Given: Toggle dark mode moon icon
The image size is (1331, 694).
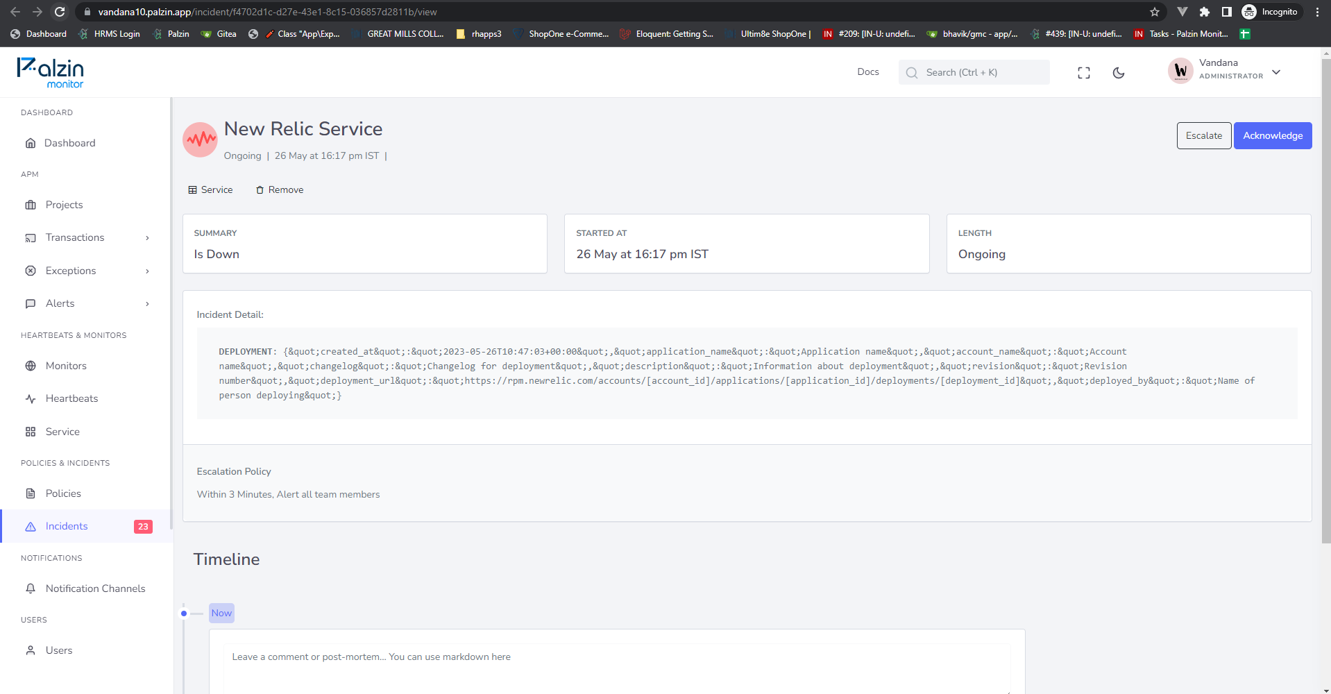Looking at the screenshot, I should coord(1119,73).
